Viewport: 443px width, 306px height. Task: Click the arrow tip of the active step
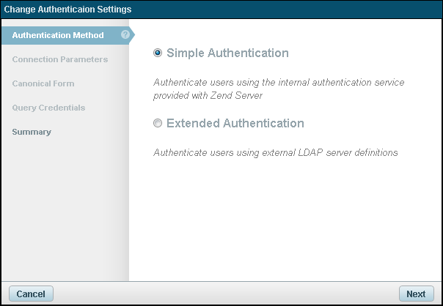[132, 35]
